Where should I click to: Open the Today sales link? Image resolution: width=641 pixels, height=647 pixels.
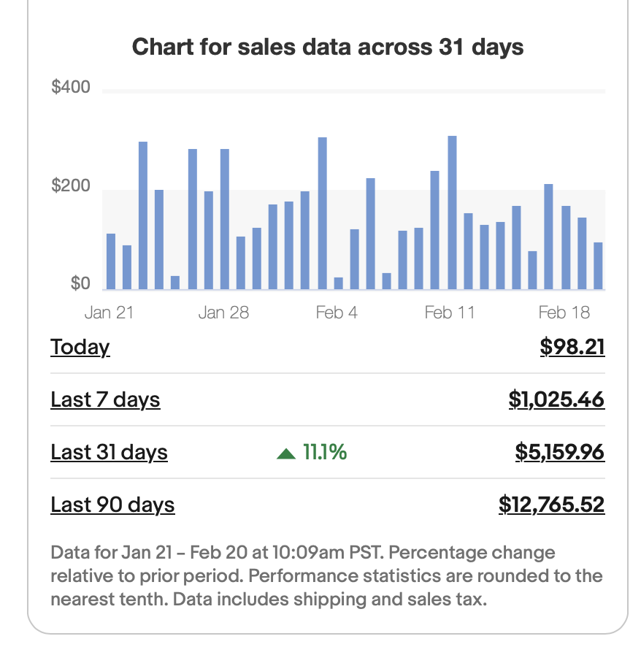pyautogui.click(x=80, y=347)
